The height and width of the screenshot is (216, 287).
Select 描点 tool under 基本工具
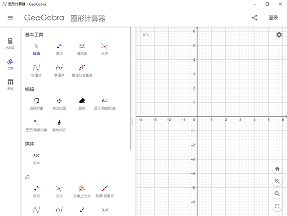coord(59,49)
